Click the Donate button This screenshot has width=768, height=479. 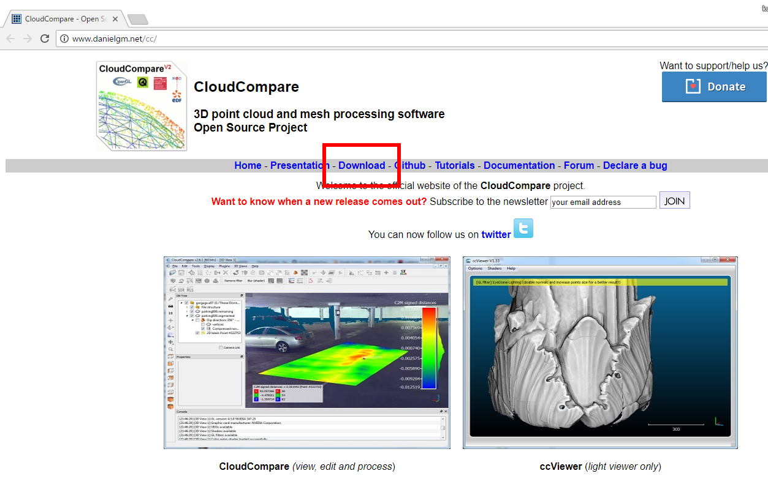point(714,87)
